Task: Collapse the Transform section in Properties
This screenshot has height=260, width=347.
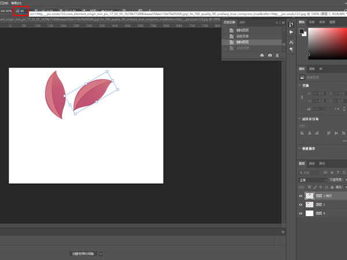Action: [x=300, y=86]
